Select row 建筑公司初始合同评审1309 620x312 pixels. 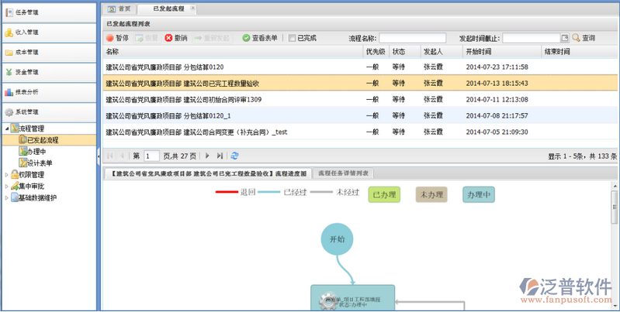pyautogui.click(x=360, y=99)
